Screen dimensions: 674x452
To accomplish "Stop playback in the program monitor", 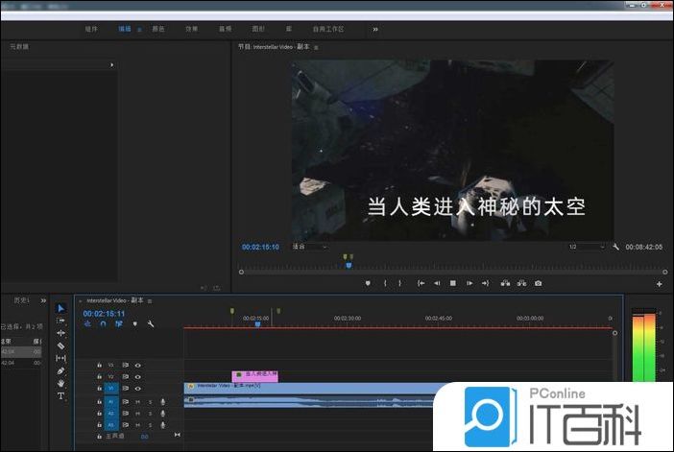I will [452, 283].
